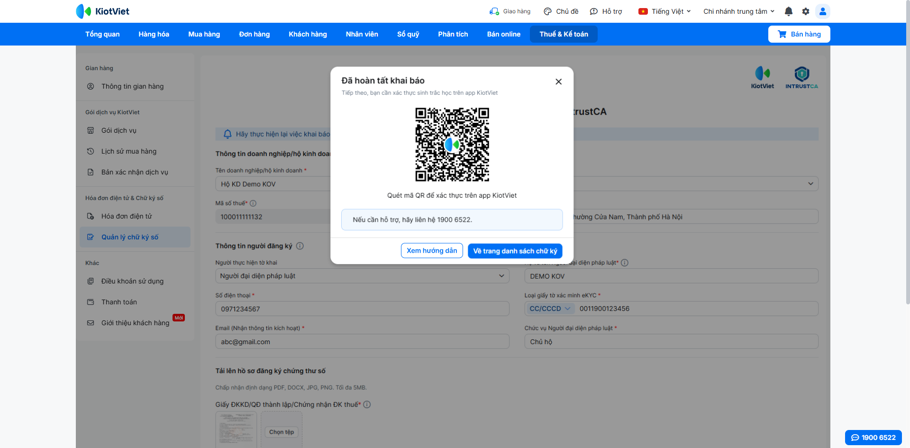
Task: Open Điều khoản sử dụng in sidebar
Action: (x=135, y=281)
